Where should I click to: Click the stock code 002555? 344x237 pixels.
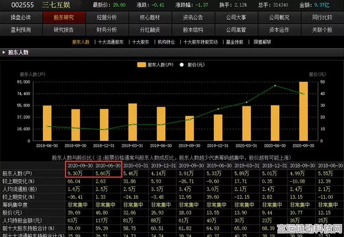tap(23, 5)
